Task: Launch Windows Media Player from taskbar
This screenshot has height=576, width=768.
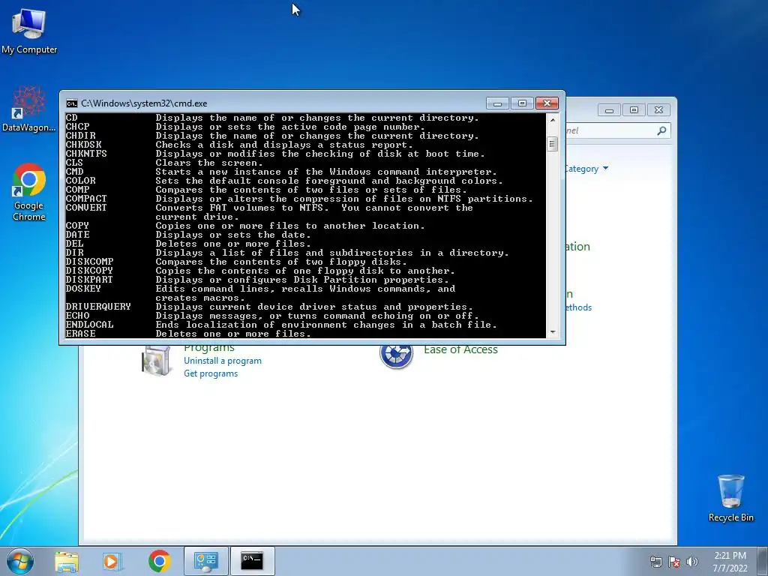Action: pyautogui.click(x=112, y=561)
